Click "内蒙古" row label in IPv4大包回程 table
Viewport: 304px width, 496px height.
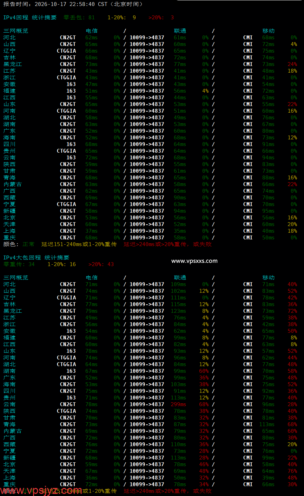[13, 431]
